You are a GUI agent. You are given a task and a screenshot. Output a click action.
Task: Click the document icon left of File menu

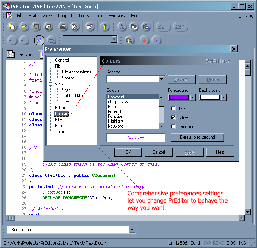tap(9, 16)
